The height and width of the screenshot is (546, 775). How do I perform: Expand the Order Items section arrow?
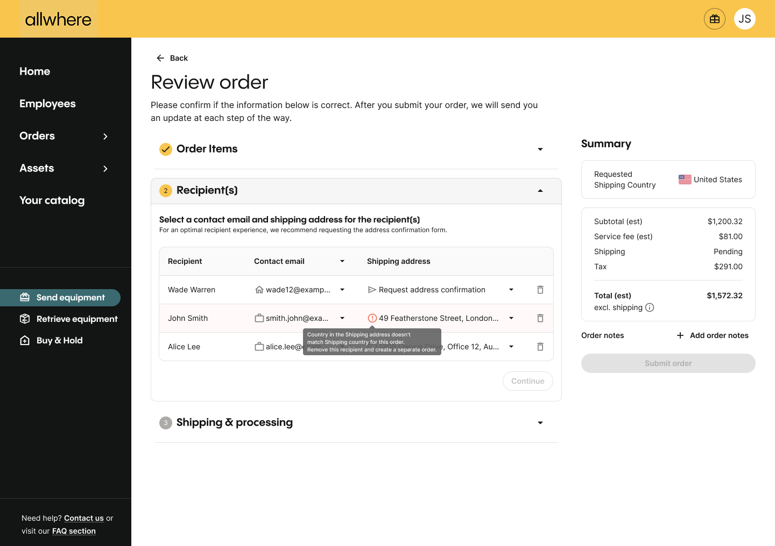pyautogui.click(x=540, y=149)
